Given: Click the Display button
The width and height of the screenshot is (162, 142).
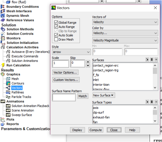Looking at the screenshot, I should [77, 130].
